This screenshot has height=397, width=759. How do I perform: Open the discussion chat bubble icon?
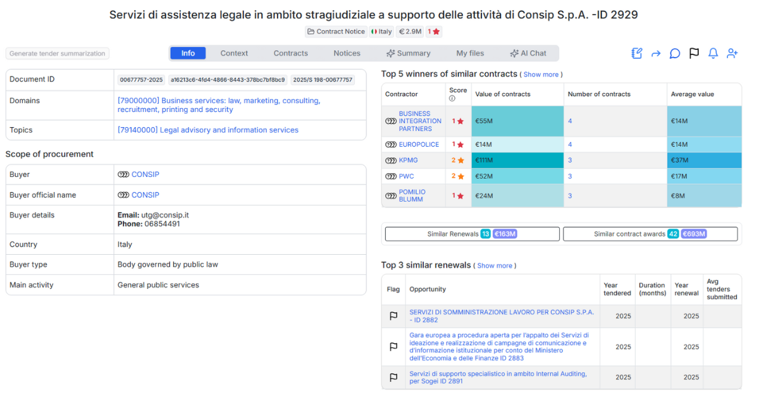[x=674, y=54]
